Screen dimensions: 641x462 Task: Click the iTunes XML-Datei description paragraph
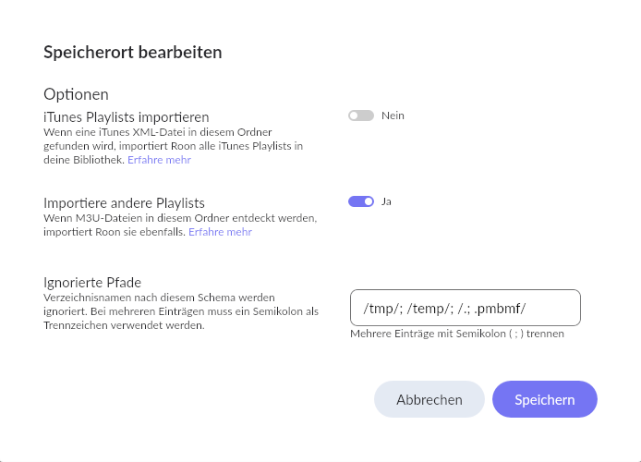(x=174, y=146)
